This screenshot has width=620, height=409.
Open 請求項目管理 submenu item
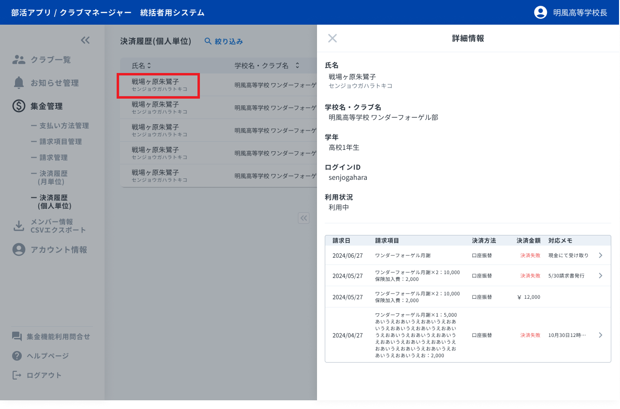pyautogui.click(x=56, y=142)
